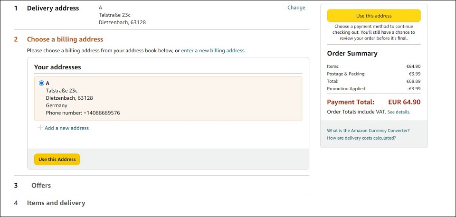Click the 'Delivery address' step heading

tap(53, 8)
